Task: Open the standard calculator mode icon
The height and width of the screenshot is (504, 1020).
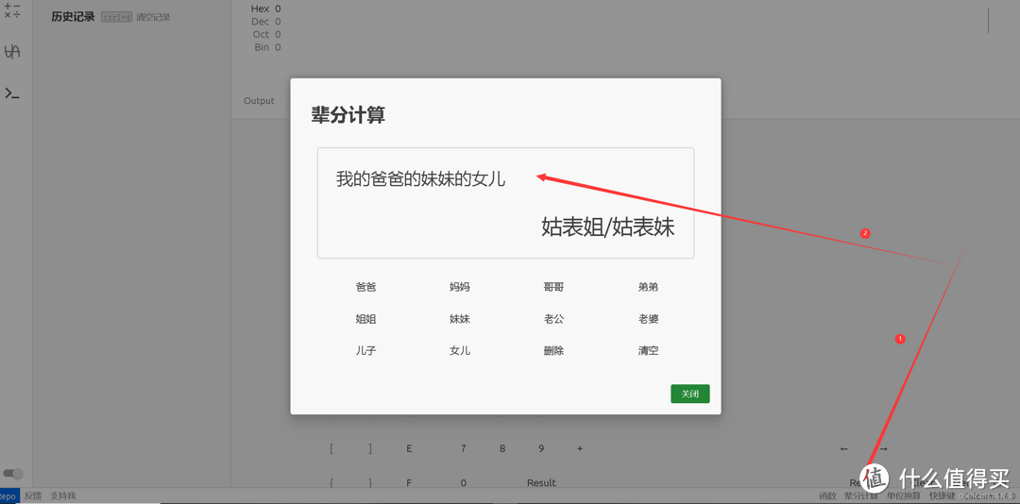Action: click(x=12, y=11)
